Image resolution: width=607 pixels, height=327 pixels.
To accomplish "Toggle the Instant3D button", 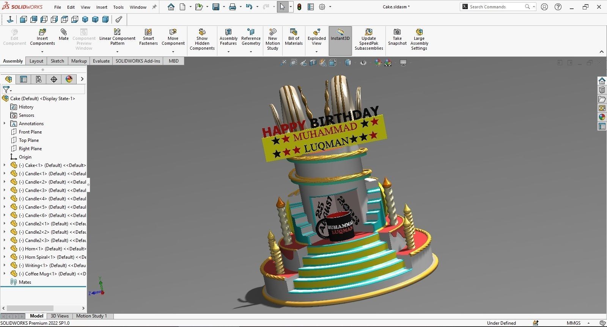I will pos(340,41).
